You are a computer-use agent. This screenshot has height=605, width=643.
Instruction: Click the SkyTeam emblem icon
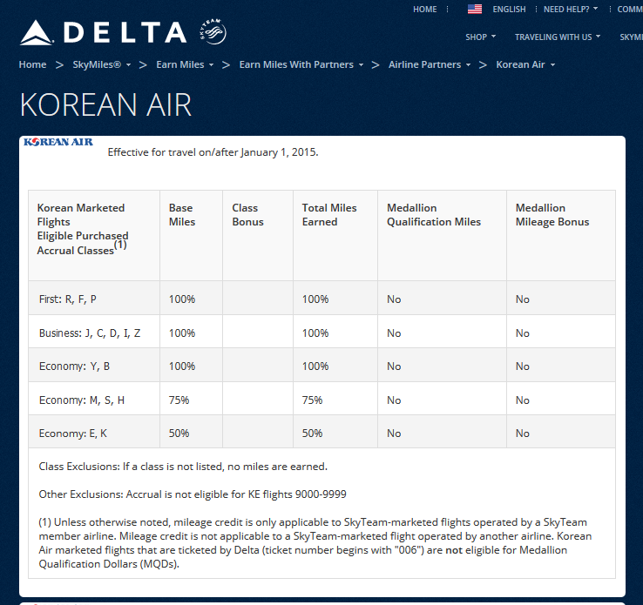click(213, 33)
